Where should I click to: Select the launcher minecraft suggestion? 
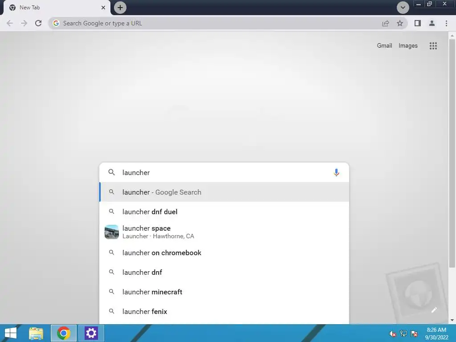(224, 292)
